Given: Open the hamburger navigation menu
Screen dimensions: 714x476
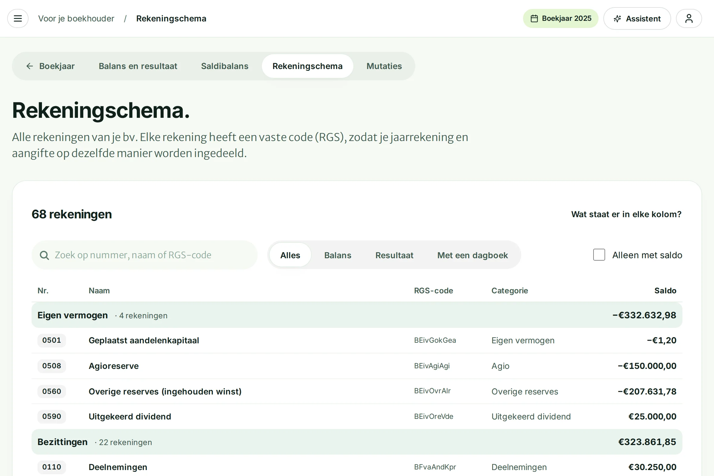Looking at the screenshot, I should 18,18.
